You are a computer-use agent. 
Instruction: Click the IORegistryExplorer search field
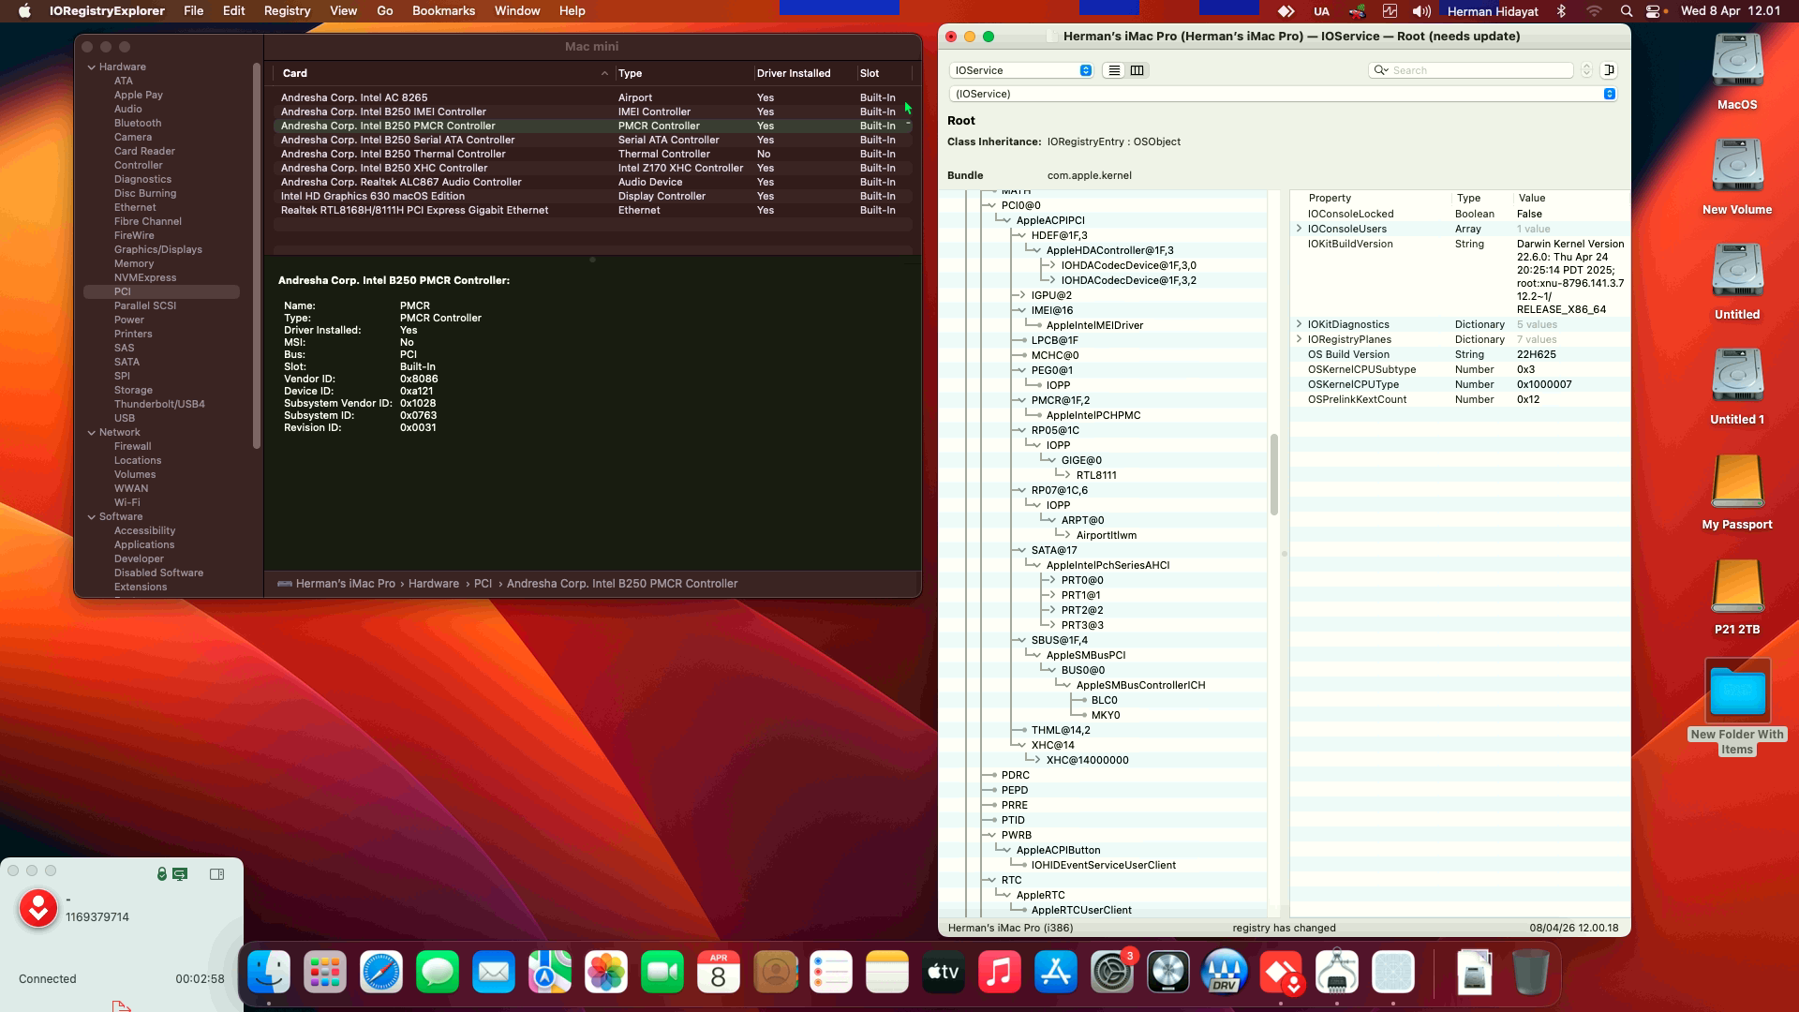tap(1471, 70)
